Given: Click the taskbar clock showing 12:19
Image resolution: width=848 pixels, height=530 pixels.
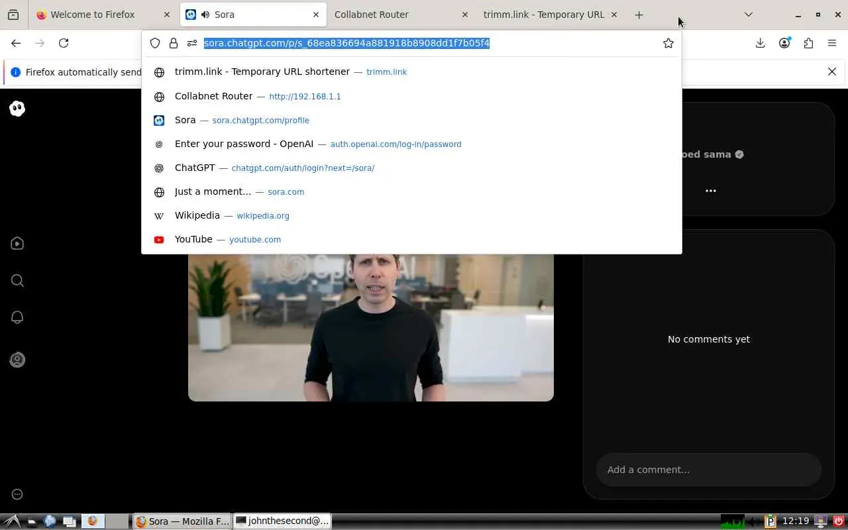Looking at the screenshot, I should pyautogui.click(x=796, y=521).
